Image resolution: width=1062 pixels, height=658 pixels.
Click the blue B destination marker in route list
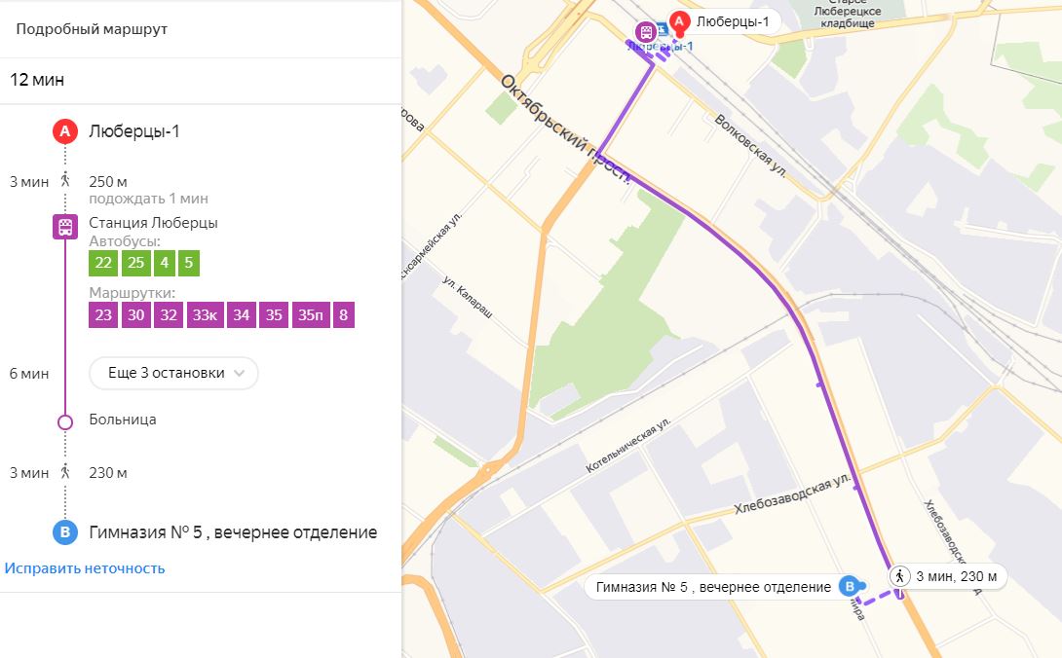(65, 532)
